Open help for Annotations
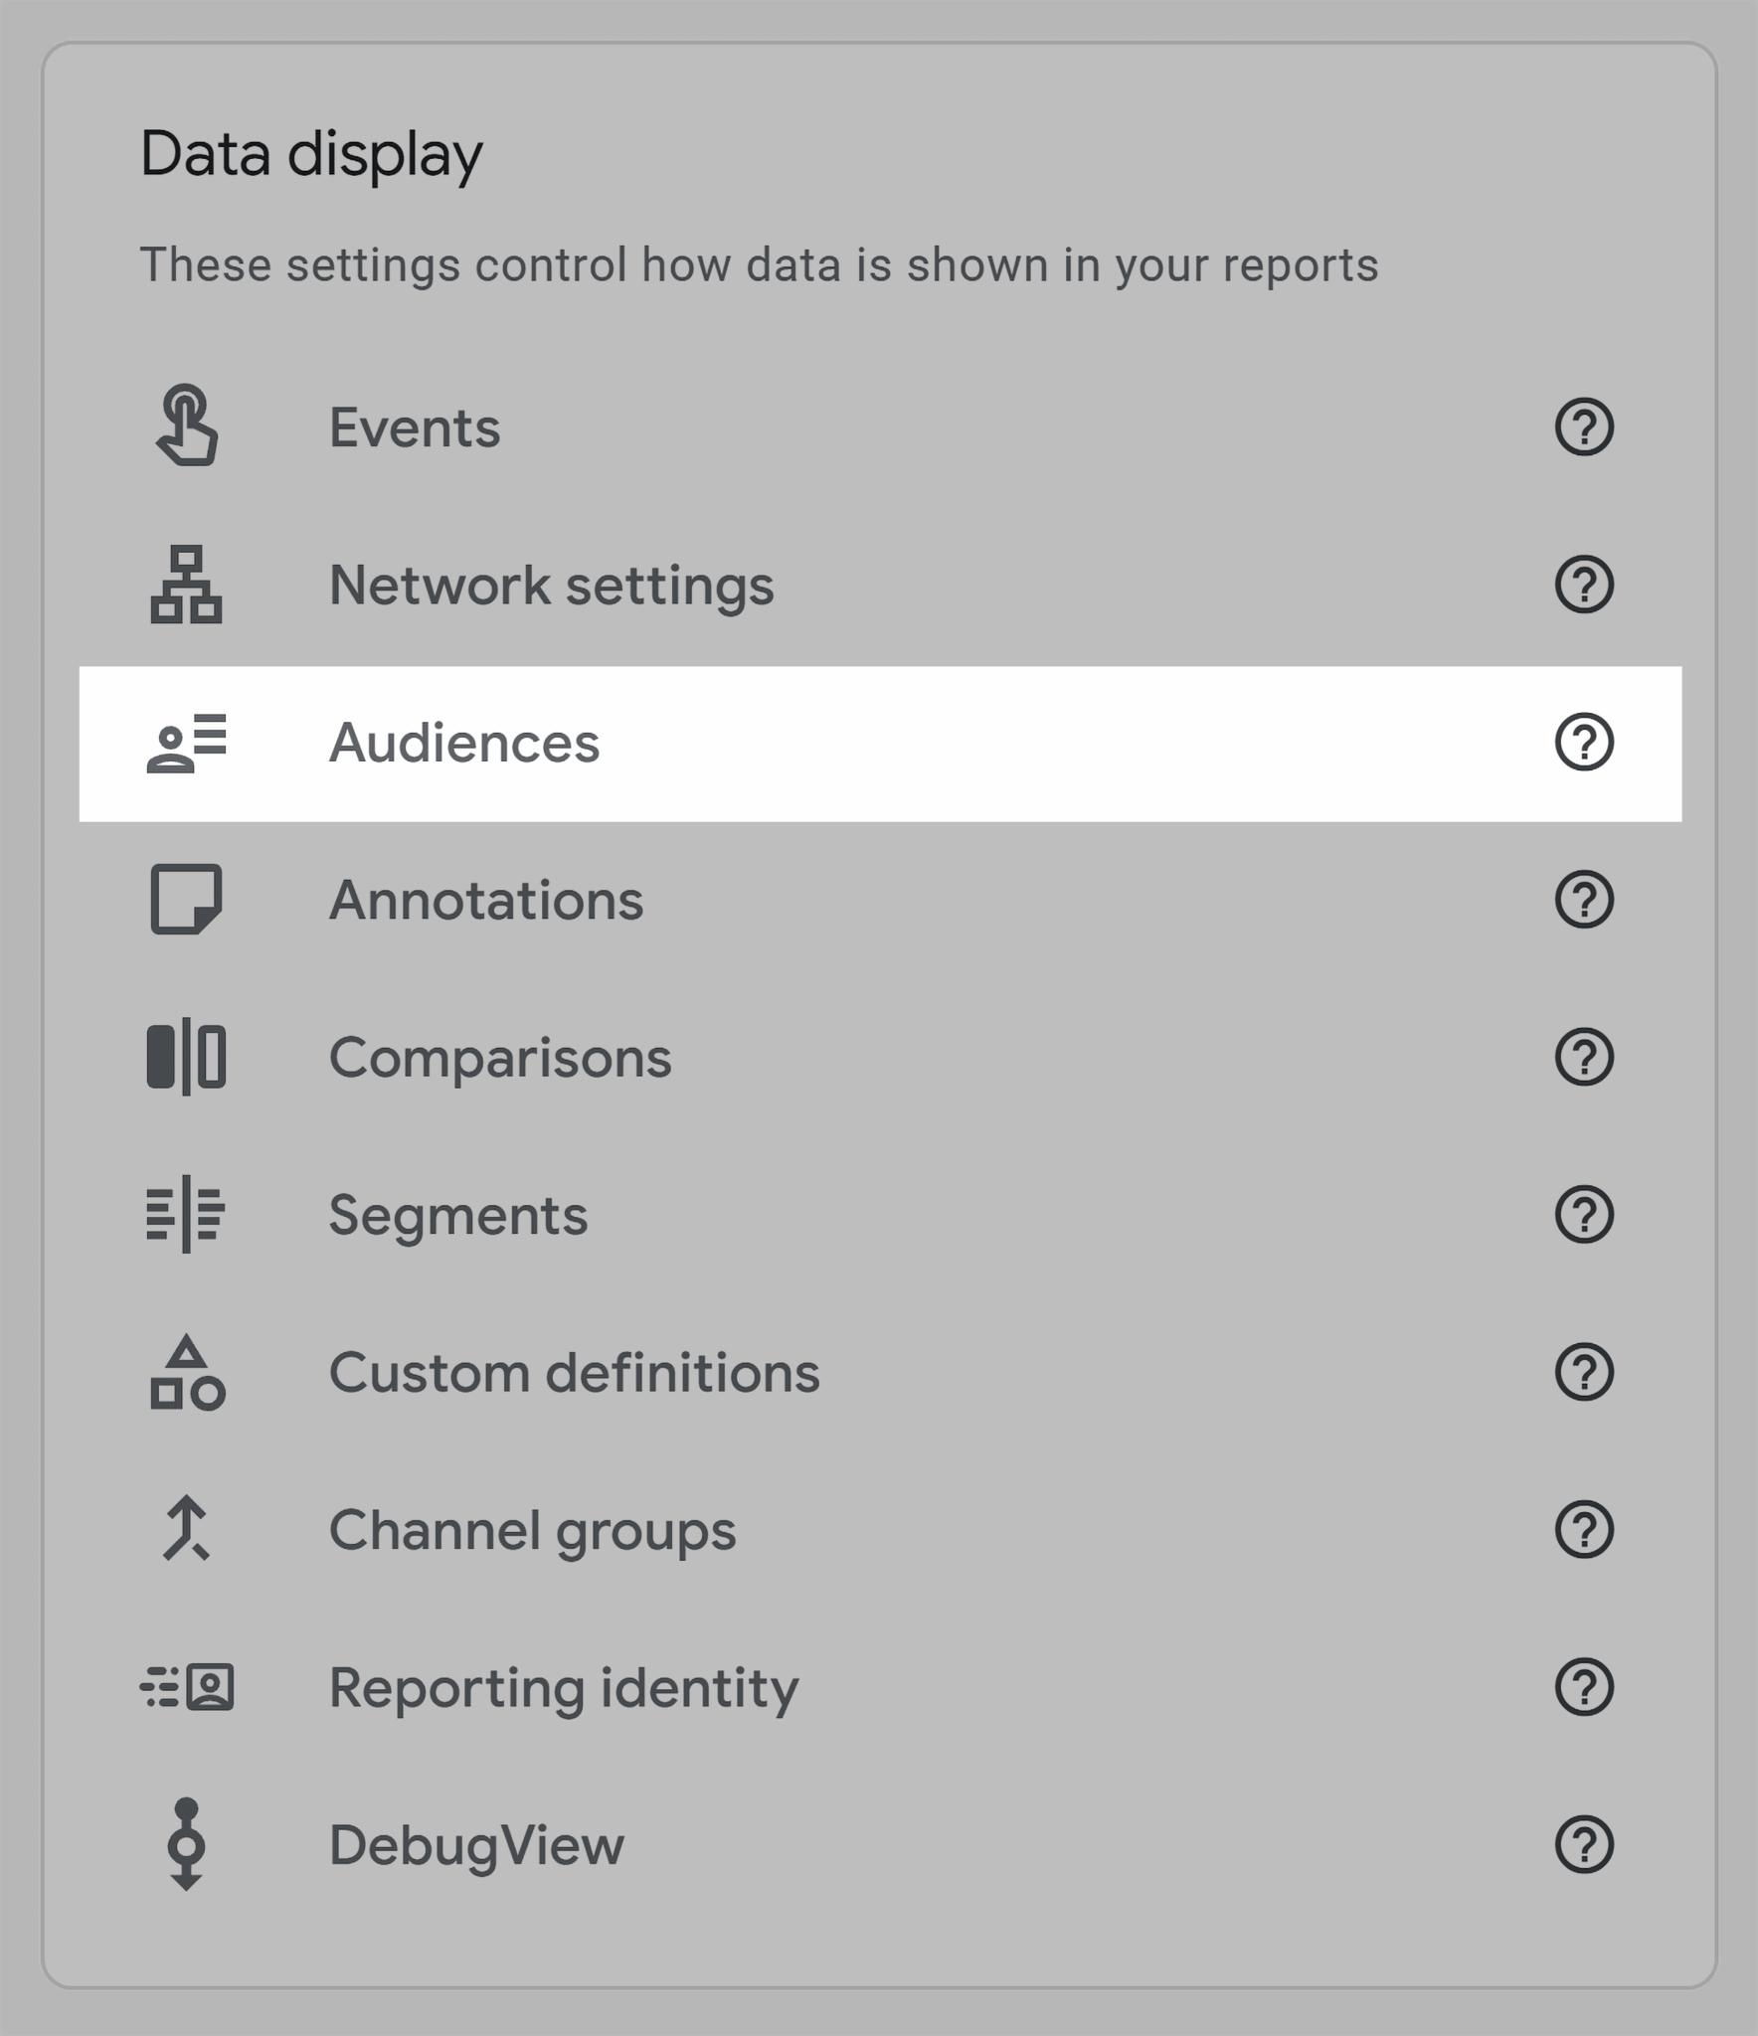1758x2036 pixels. pos(1584,900)
